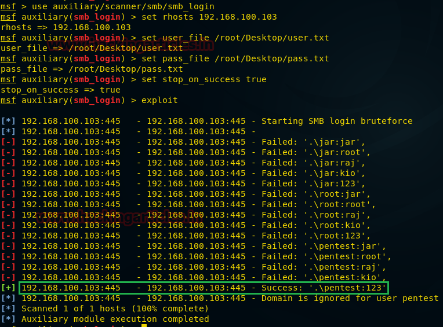Viewport: 443px width, 327px height.
Task: Click the output 'stop_on_success => true'
Action: pos(60,90)
